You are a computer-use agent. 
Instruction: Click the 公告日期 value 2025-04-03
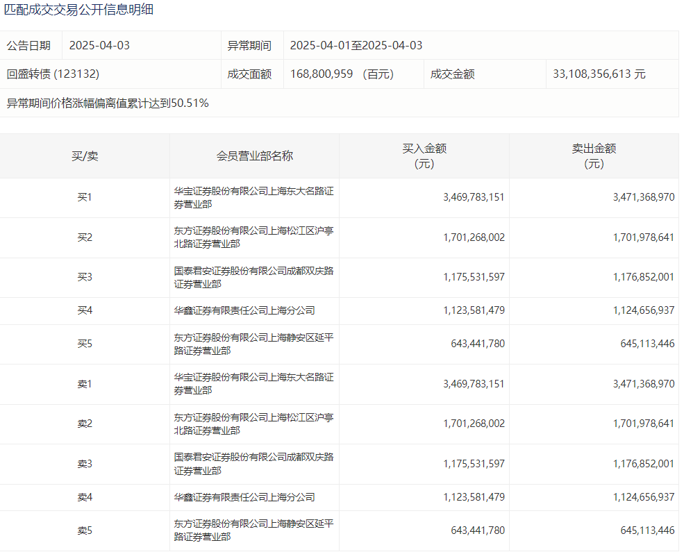99,46
